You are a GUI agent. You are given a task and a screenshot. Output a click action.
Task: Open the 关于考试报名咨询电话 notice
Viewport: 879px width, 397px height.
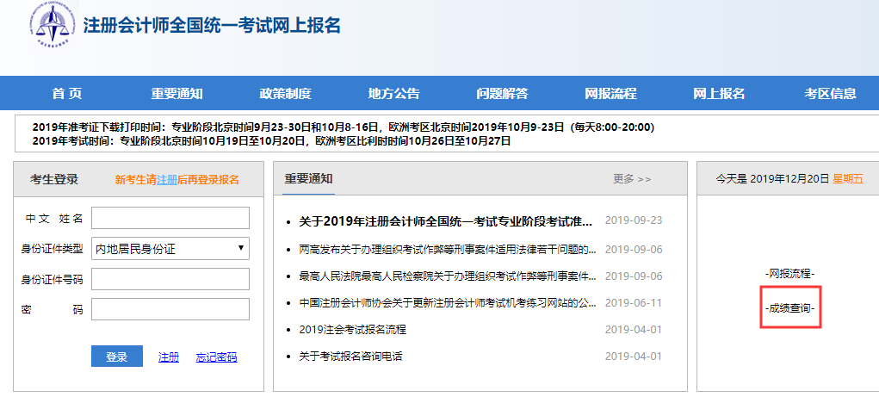tap(350, 357)
